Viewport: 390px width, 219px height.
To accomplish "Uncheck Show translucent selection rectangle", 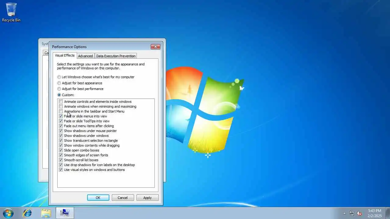I will (x=61, y=141).
